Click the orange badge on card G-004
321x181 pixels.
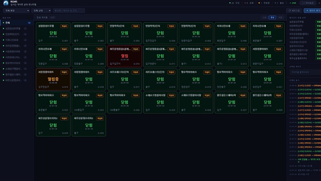(x=171, y=26)
